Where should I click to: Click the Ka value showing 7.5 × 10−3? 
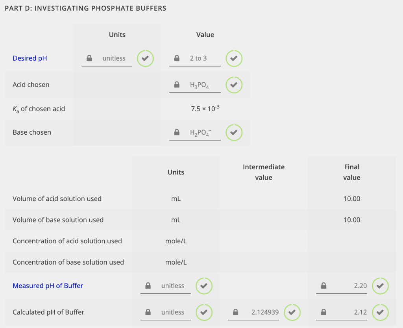[x=205, y=108]
